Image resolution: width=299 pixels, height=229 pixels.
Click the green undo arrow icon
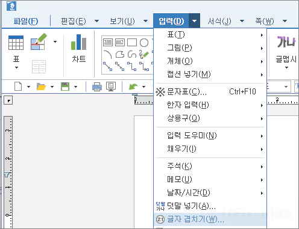(x=133, y=87)
